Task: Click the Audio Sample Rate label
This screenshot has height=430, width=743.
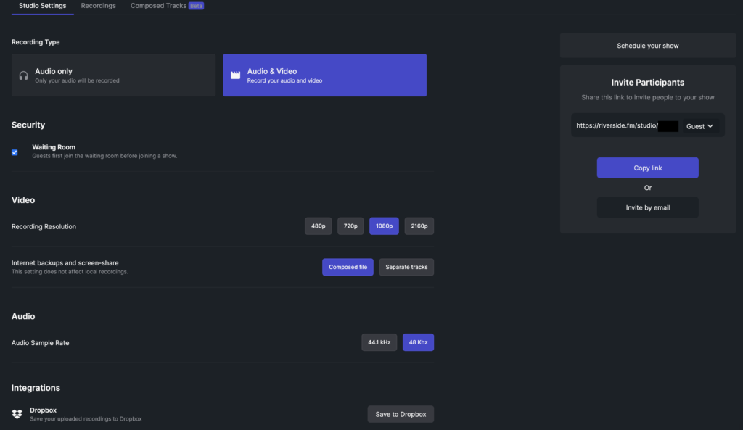Action: click(x=41, y=342)
